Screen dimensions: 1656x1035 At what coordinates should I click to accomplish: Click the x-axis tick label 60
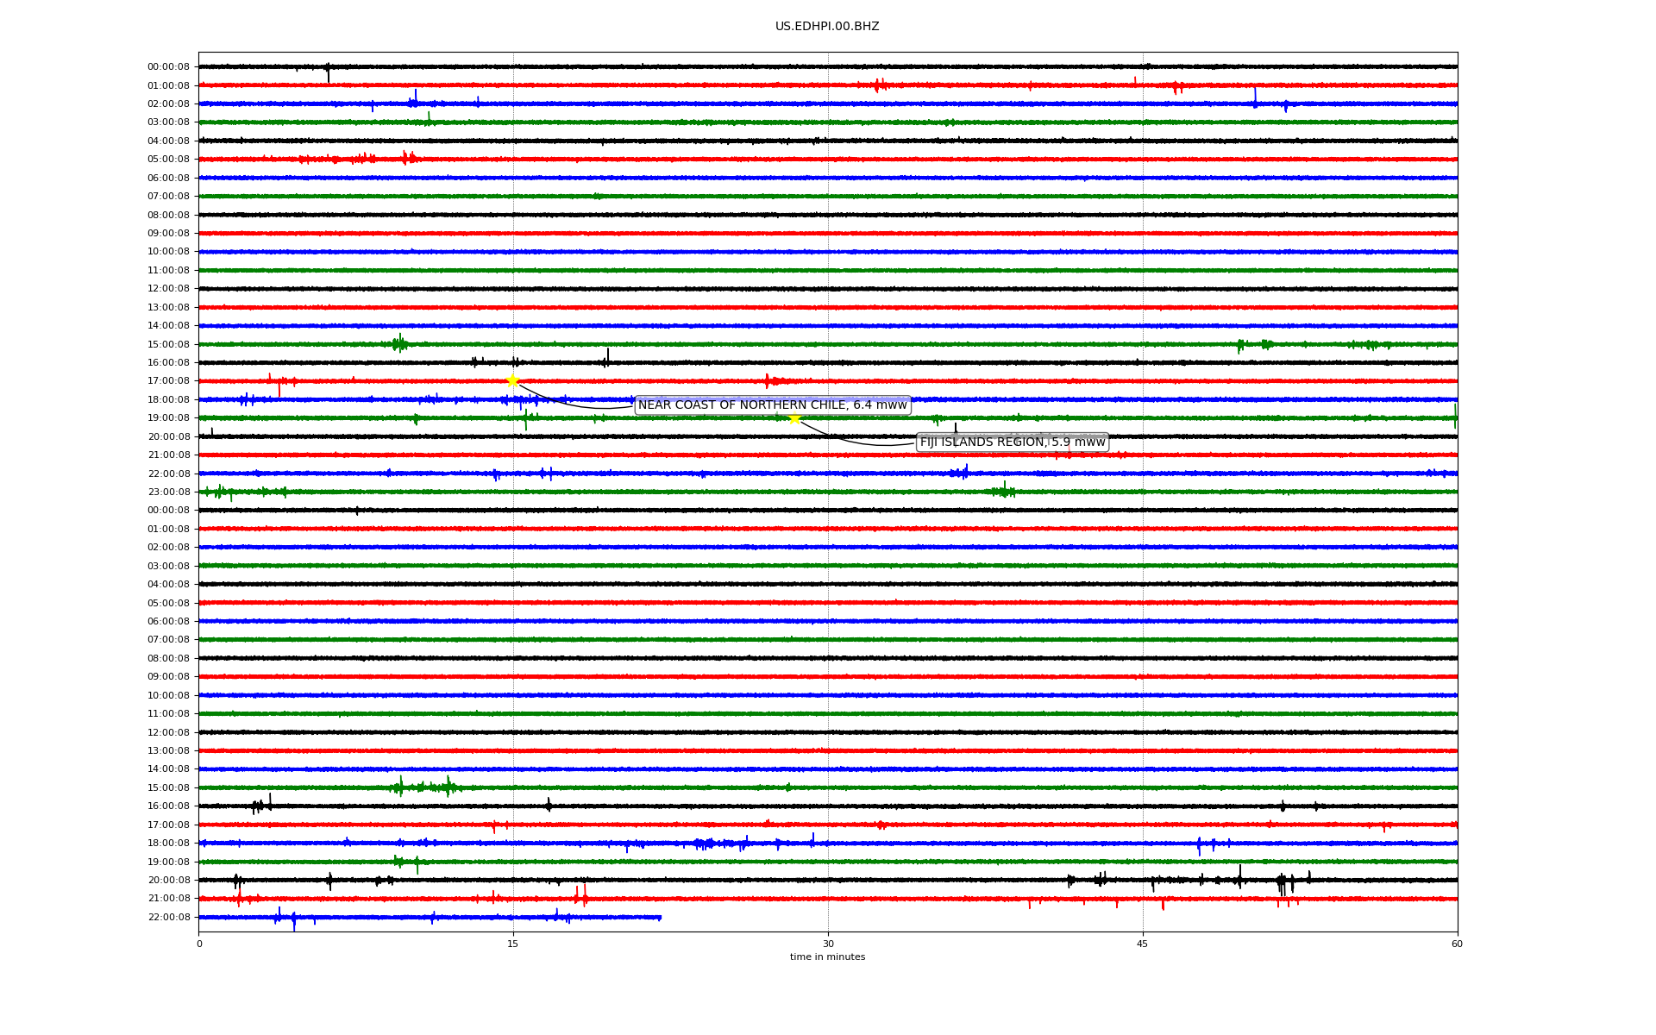(x=1457, y=944)
